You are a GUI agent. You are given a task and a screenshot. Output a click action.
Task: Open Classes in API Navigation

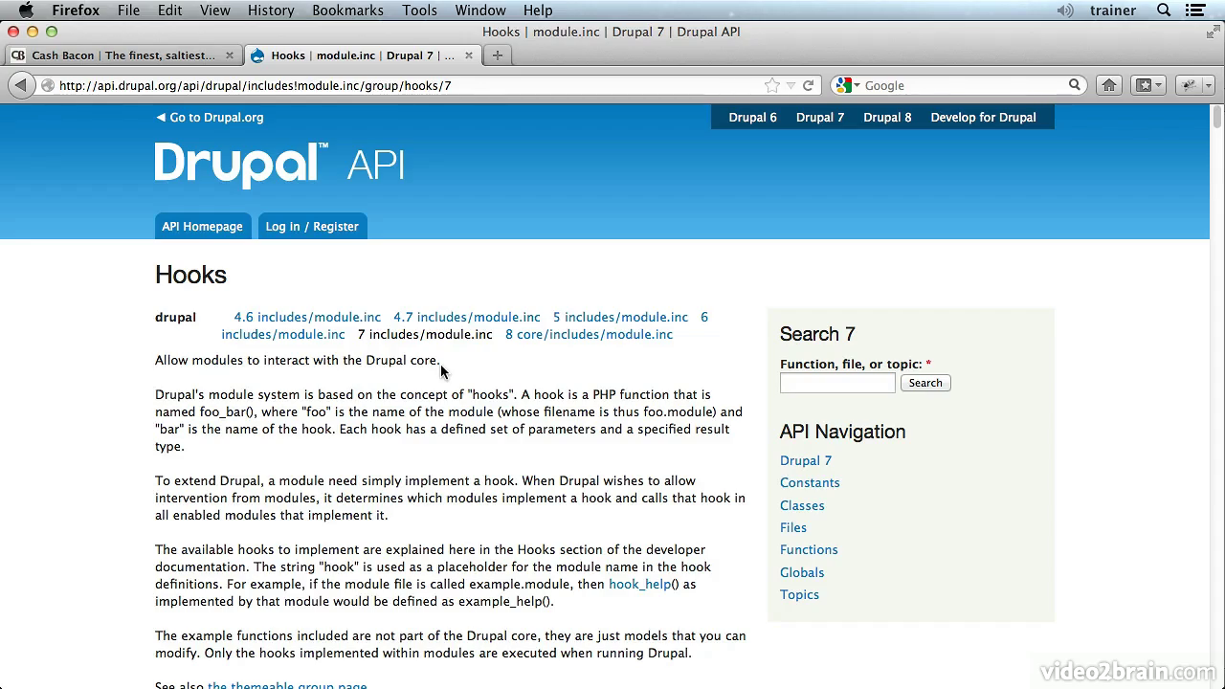click(x=802, y=505)
